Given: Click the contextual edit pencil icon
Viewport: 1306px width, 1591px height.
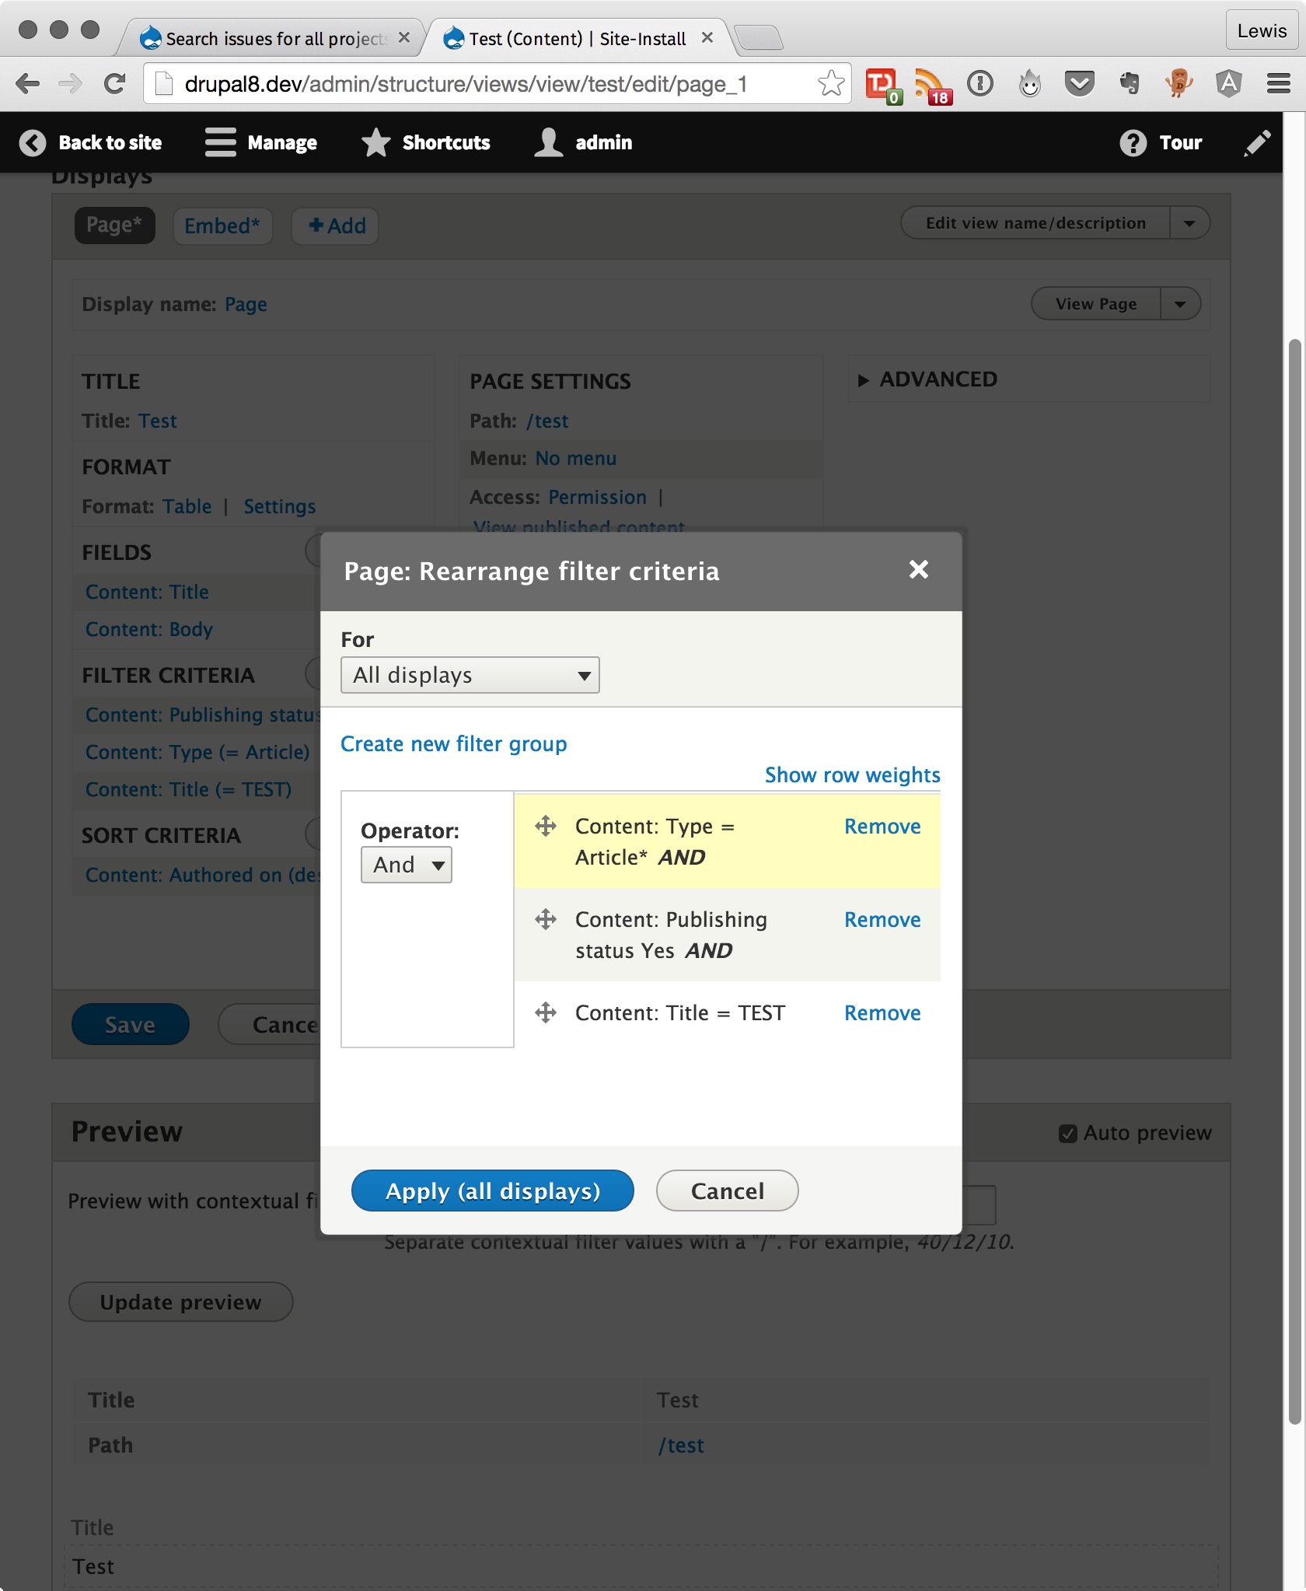Looking at the screenshot, I should pyautogui.click(x=1258, y=142).
